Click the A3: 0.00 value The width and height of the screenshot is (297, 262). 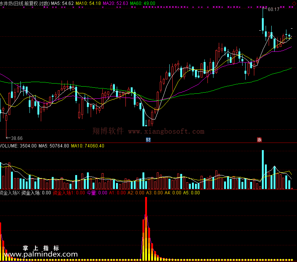(155, 193)
